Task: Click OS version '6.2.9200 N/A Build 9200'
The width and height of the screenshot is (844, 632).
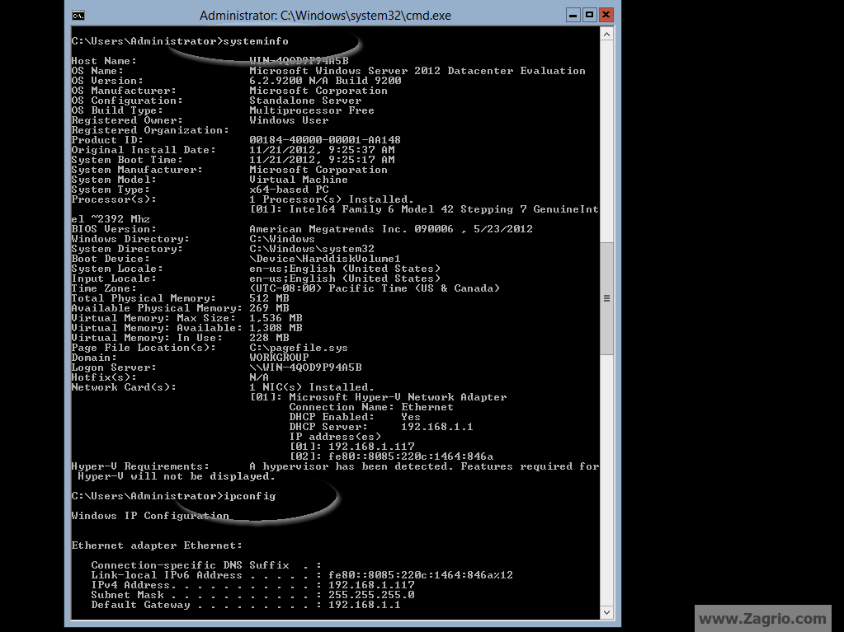Action: click(x=325, y=81)
